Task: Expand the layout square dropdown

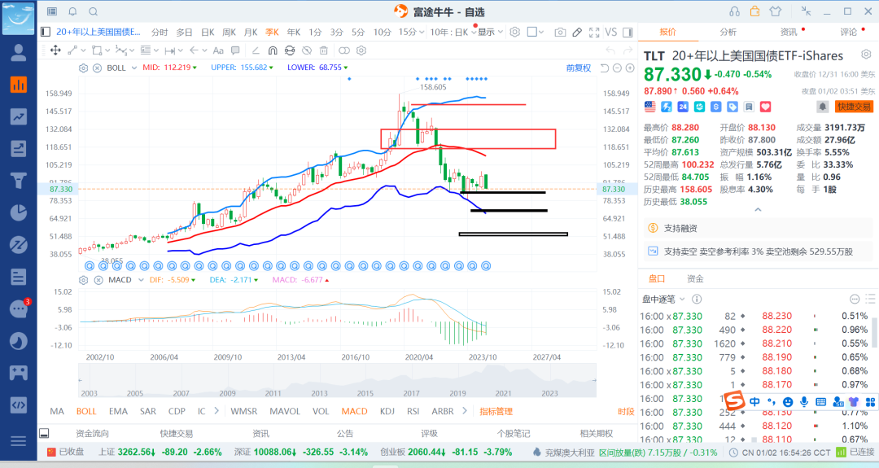Action: (541, 33)
